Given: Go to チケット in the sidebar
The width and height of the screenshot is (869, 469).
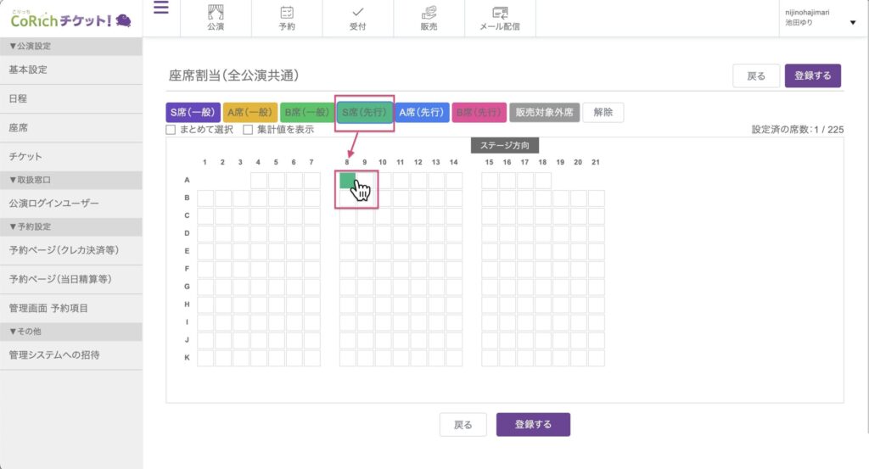Looking at the screenshot, I should click(x=71, y=157).
